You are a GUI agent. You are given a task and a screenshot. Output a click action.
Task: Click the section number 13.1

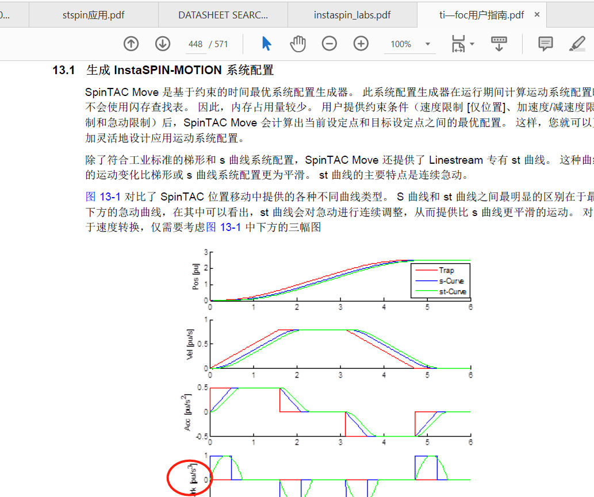(64, 70)
